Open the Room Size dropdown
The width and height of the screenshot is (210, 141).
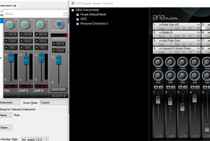coord(59,35)
